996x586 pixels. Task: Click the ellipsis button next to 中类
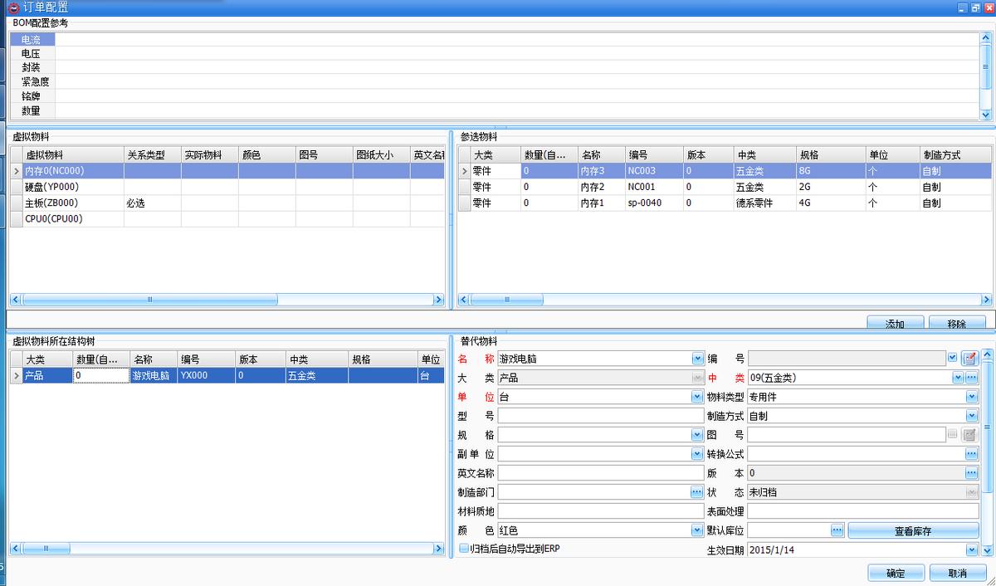(972, 378)
